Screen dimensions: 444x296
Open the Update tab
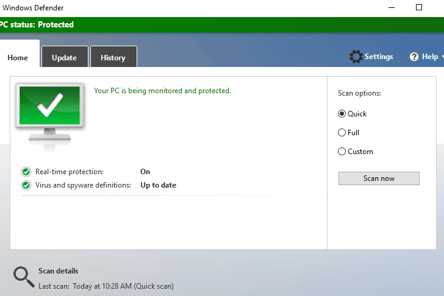coord(65,57)
